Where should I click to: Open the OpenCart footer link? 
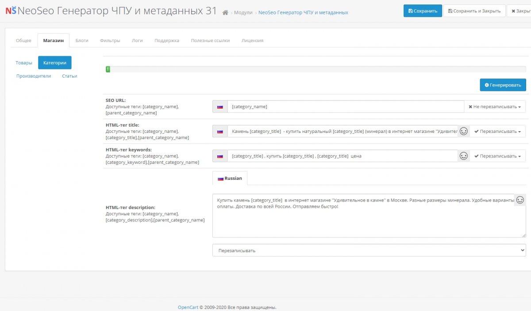[x=188, y=307]
